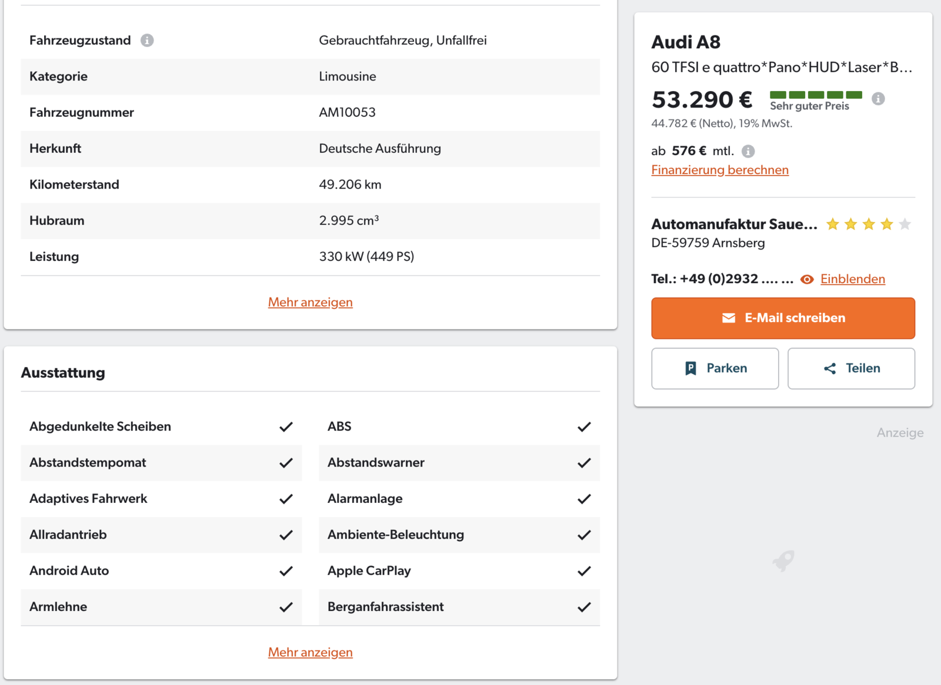
Task: Click Gebrauchtfahrzeug, Unfallfrei value
Action: (403, 41)
